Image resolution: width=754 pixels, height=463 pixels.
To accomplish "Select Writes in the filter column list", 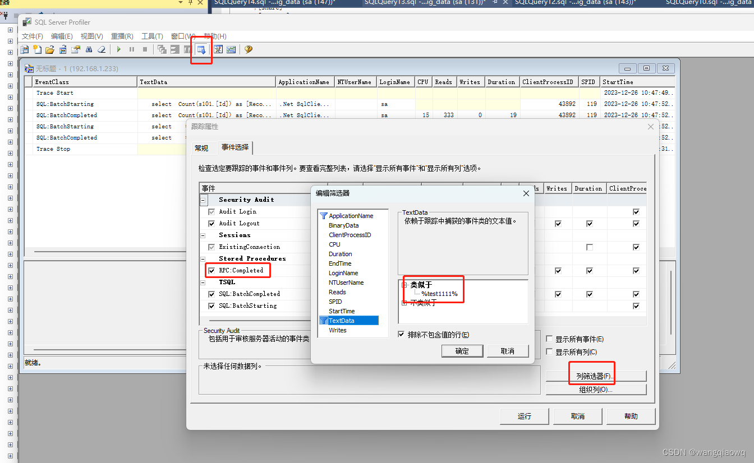I will coord(338,330).
